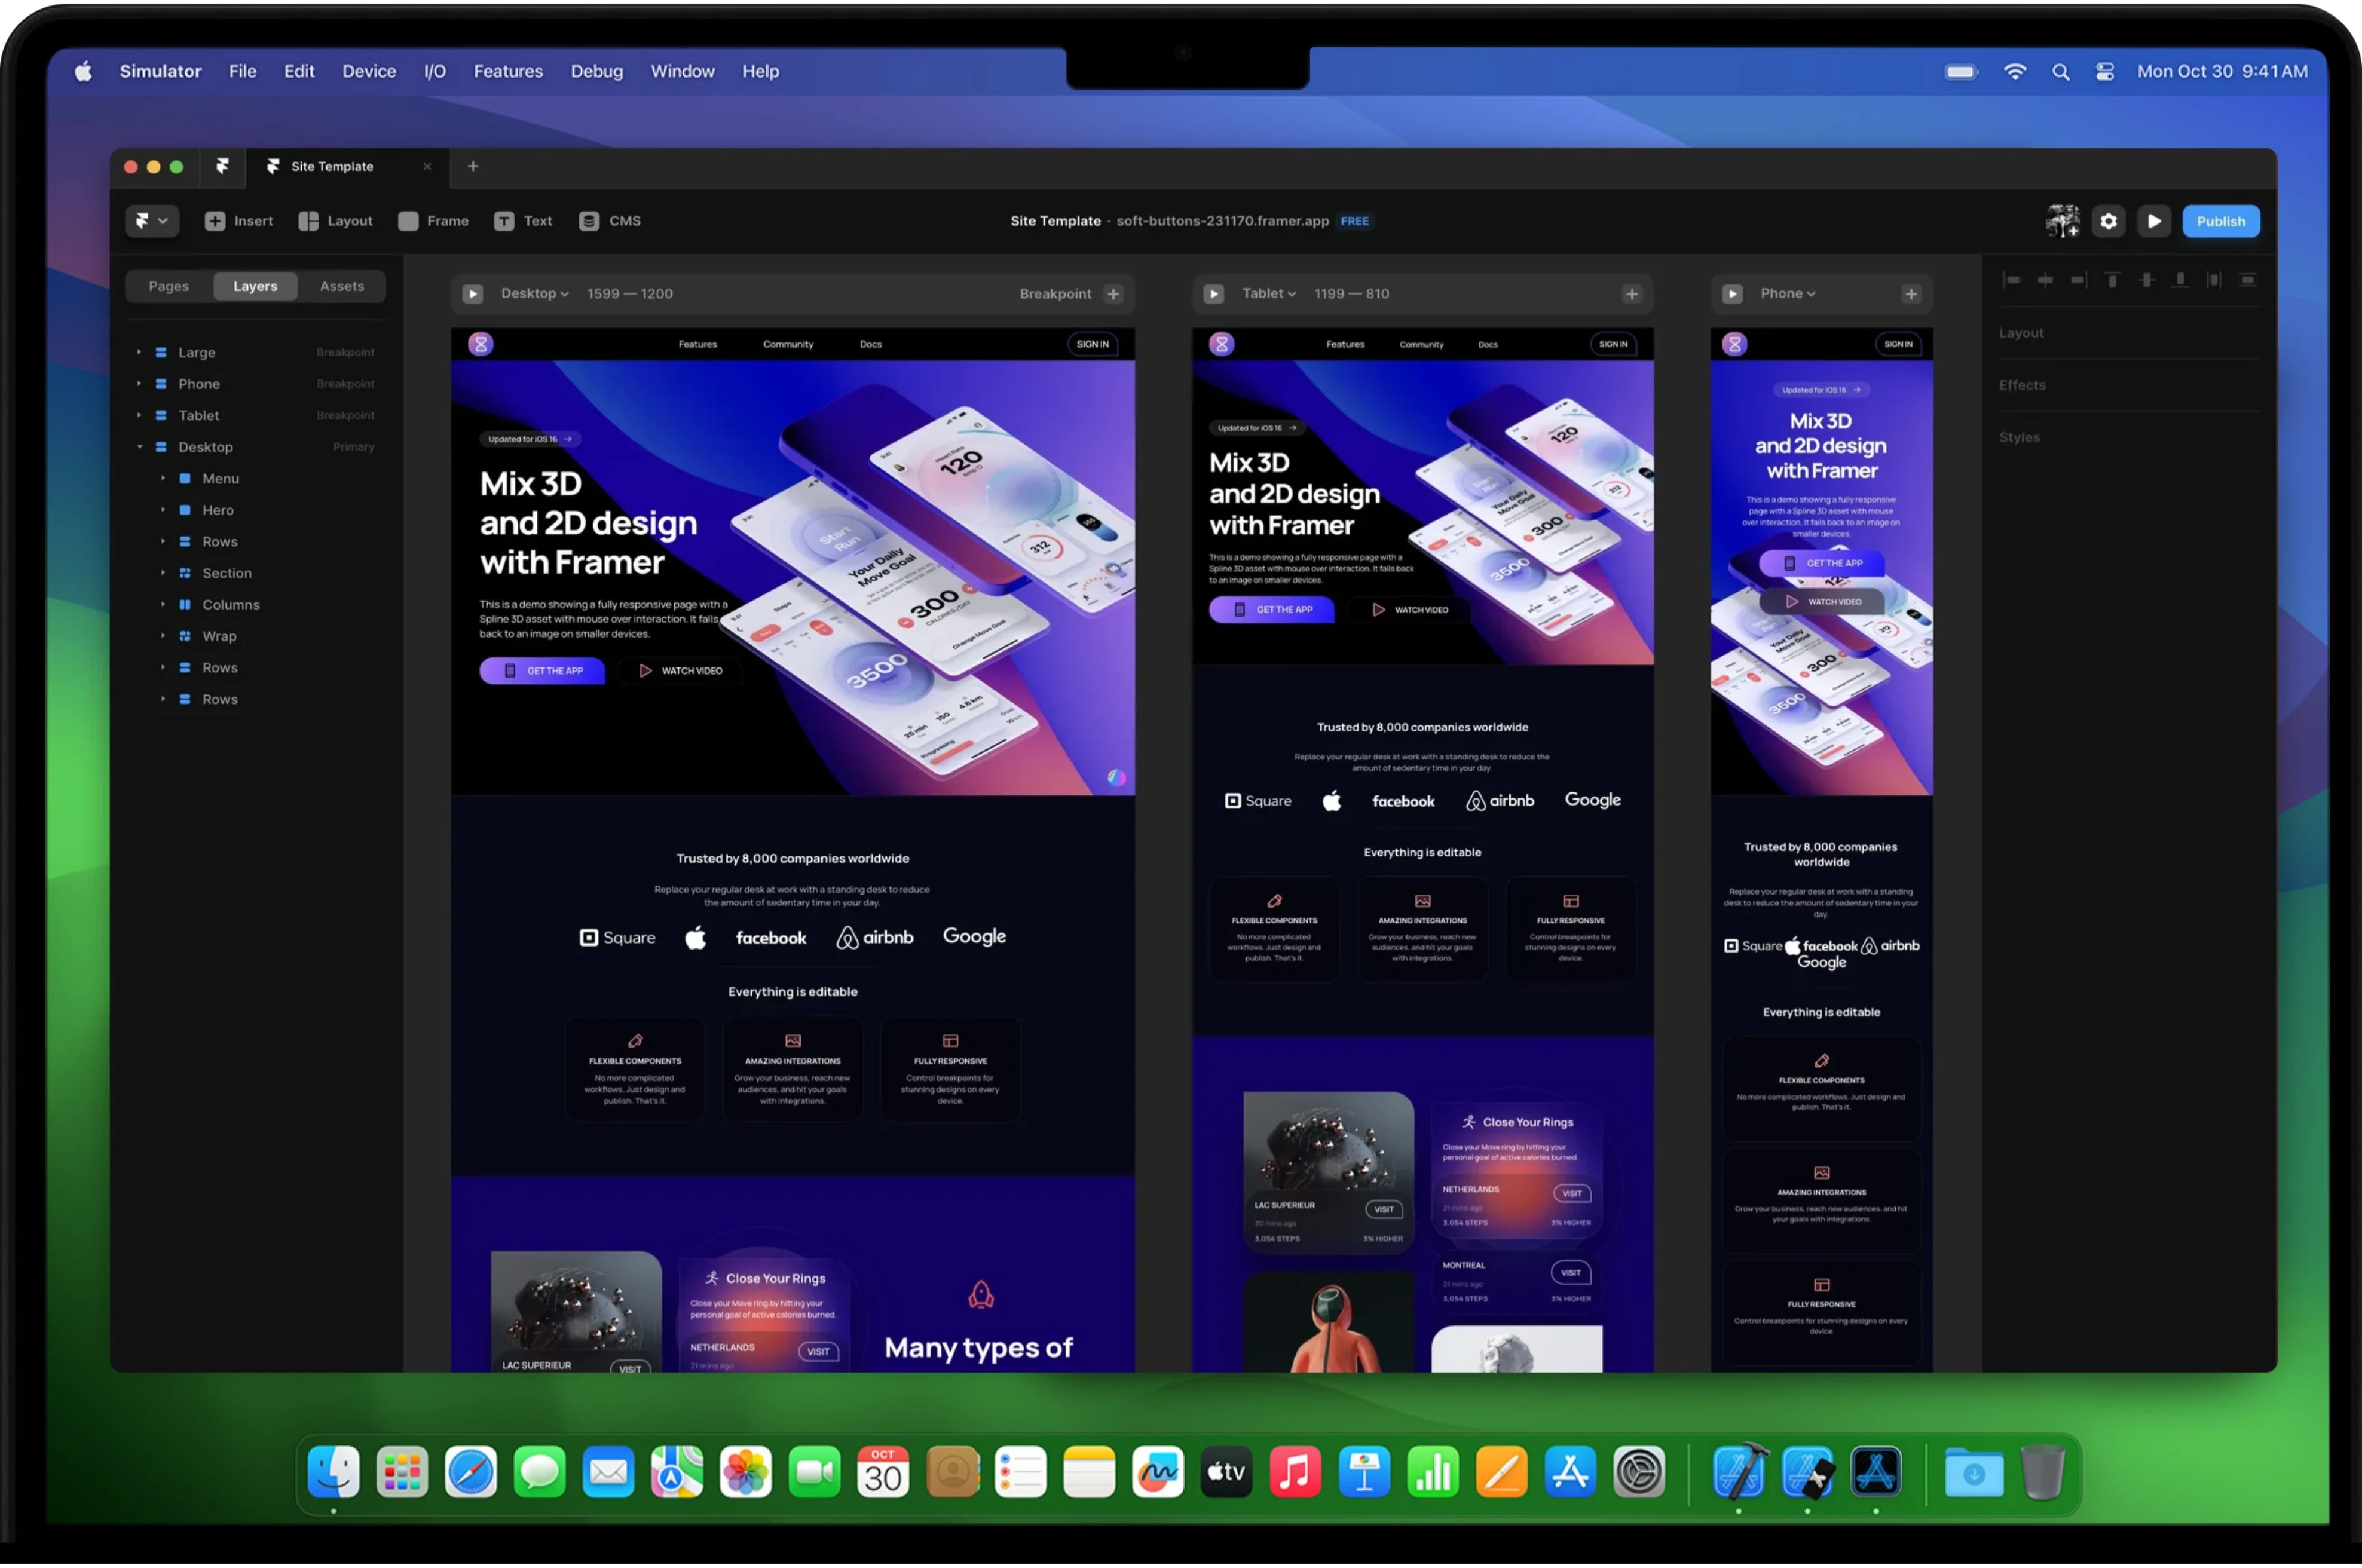Open project settings gear icon
This screenshot has height=1568, width=2362.
2108,221
